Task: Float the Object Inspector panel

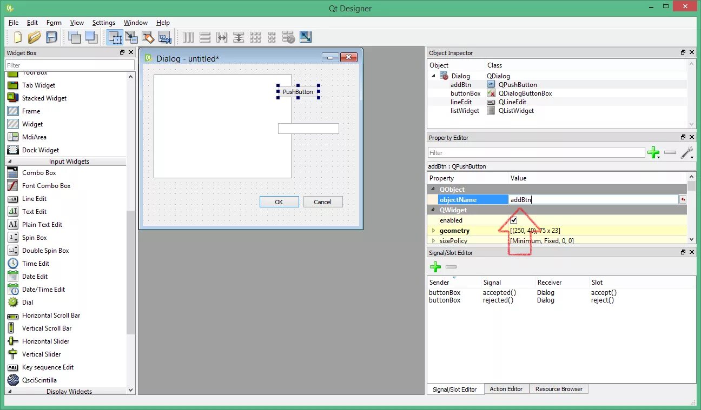Action: tap(683, 52)
